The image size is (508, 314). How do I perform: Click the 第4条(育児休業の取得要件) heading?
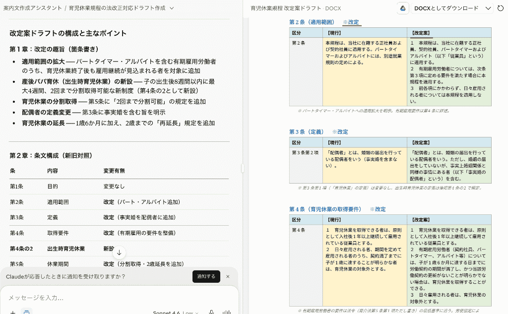point(325,209)
